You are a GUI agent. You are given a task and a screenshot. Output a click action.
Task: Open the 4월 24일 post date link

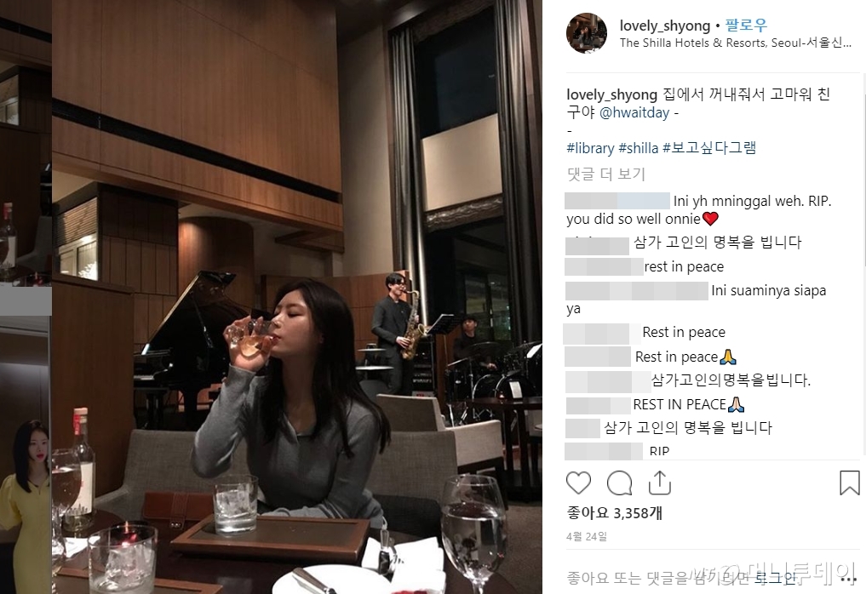pos(587,537)
